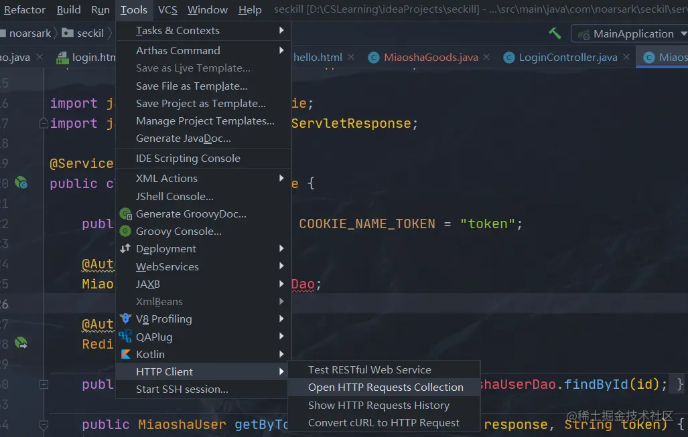Click the @Service annotation
This screenshot has height=437, width=688.
(x=82, y=163)
